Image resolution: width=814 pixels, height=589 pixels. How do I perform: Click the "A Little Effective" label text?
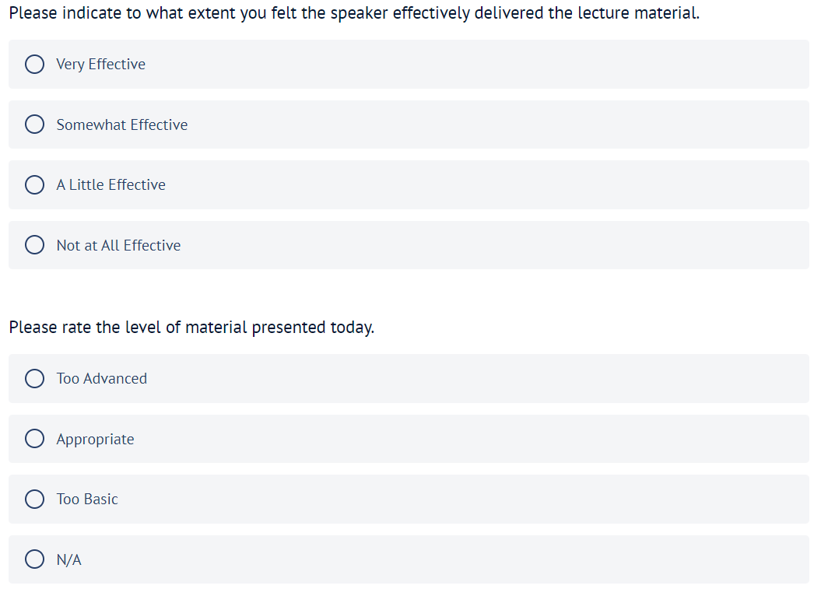pyautogui.click(x=111, y=184)
